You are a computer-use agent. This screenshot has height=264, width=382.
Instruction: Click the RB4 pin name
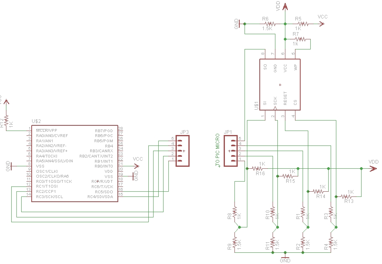click(x=109, y=146)
